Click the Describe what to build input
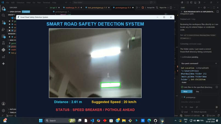 coord(199,102)
